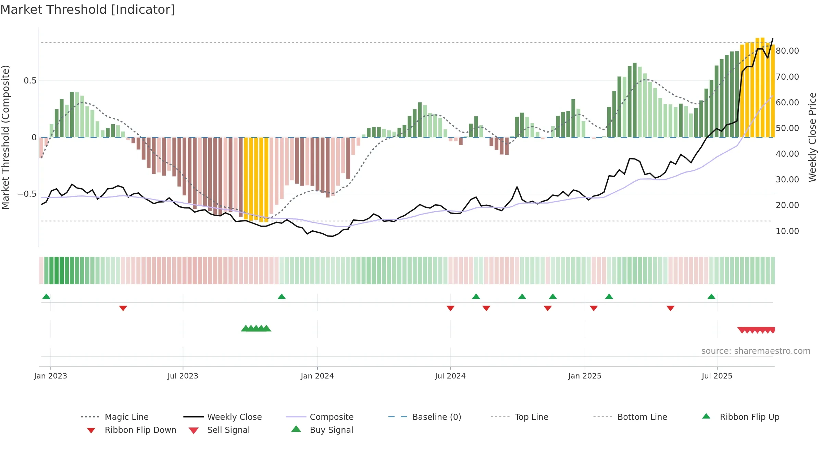
Task: Toggle the Top Line legend entry
Action: (x=519, y=417)
